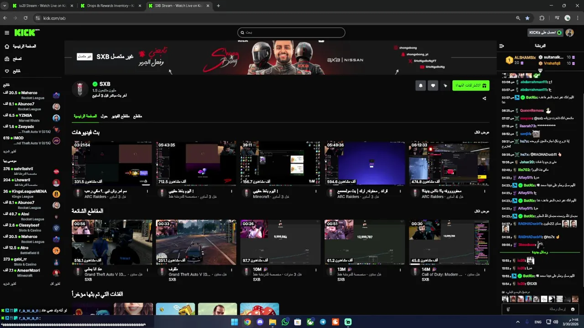Open options menu for the 10M clip
The height and width of the screenshot is (328, 584).
tap(316, 270)
